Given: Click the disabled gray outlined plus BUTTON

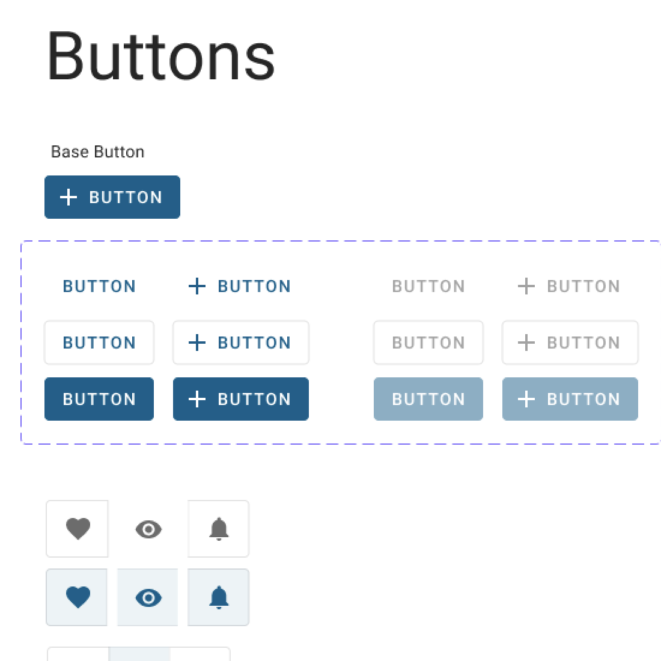Looking at the screenshot, I should [x=570, y=343].
